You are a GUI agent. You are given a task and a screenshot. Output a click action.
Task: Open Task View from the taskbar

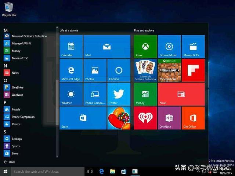point(90,172)
